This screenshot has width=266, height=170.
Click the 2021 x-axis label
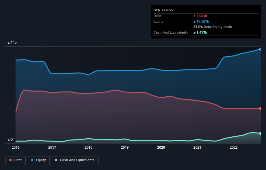click(197, 147)
